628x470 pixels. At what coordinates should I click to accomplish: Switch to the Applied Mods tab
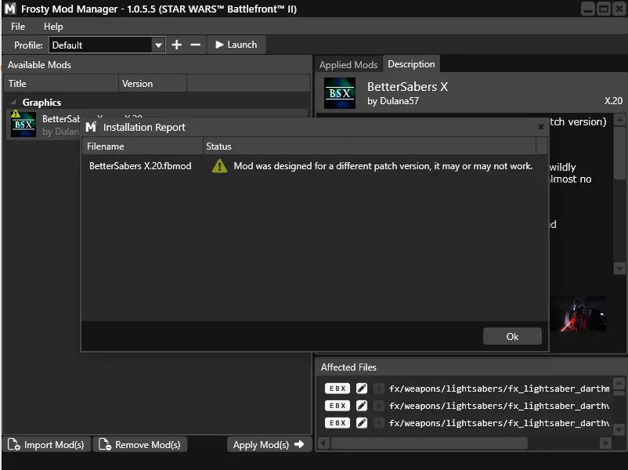point(348,64)
